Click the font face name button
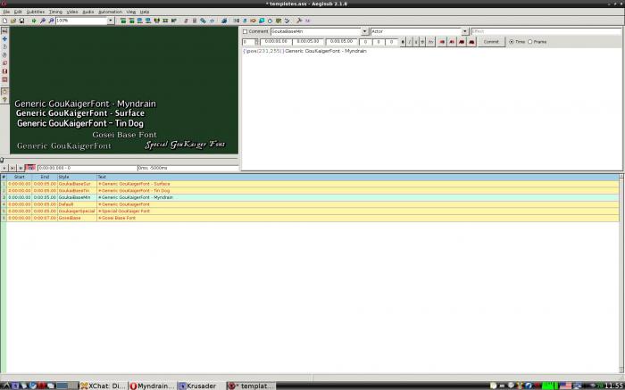The image size is (625, 390). (x=430, y=42)
